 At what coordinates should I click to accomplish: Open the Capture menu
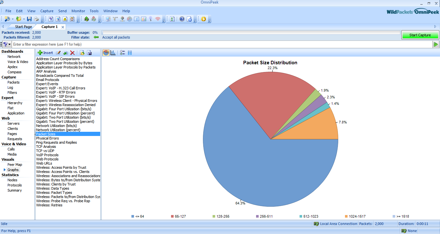[47, 11]
